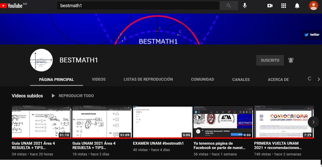
Task: Open the CANALES tab
Action: [241, 79]
